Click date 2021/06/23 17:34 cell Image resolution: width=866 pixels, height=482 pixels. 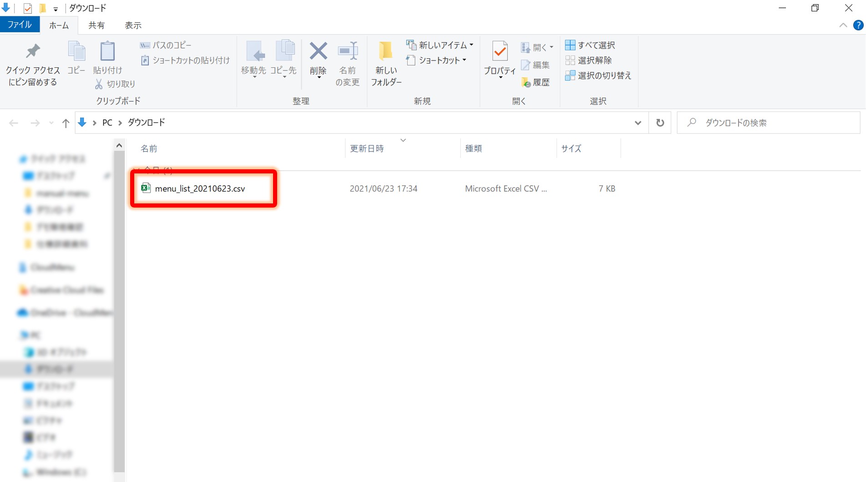click(x=383, y=188)
